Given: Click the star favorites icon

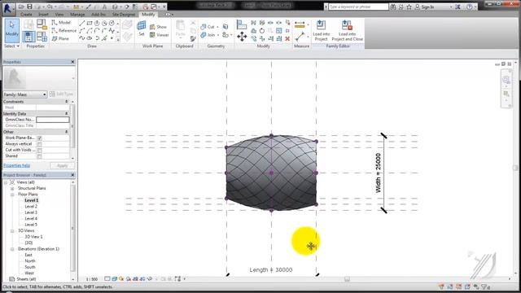Looking at the screenshot, I should click(x=409, y=7).
